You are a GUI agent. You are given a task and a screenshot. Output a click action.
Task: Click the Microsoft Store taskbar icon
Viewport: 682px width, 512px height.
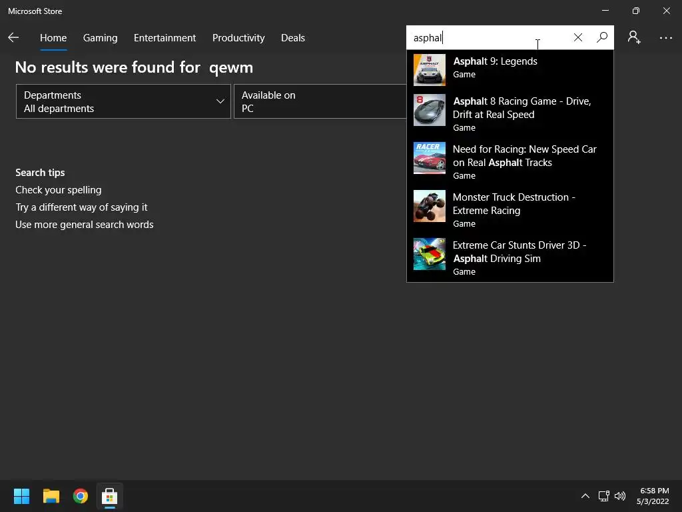pyautogui.click(x=110, y=496)
